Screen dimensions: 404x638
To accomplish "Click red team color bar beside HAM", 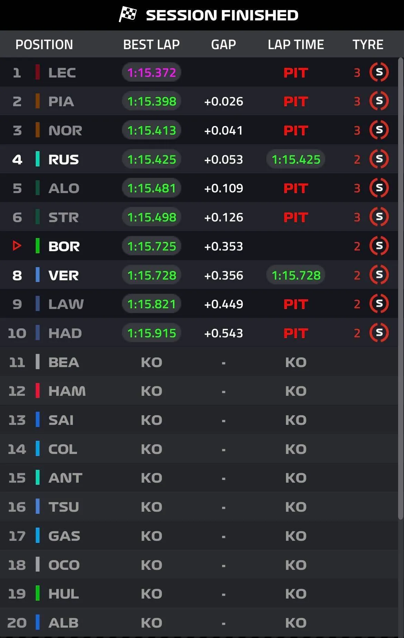I will point(38,391).
